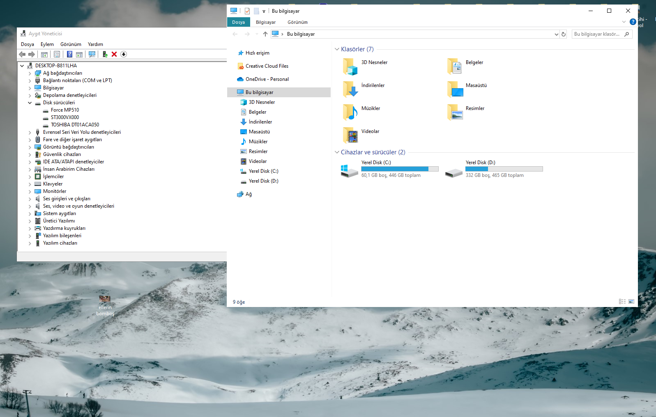Open Belgeler folder in Klasörler group

[x=465, y=66]
